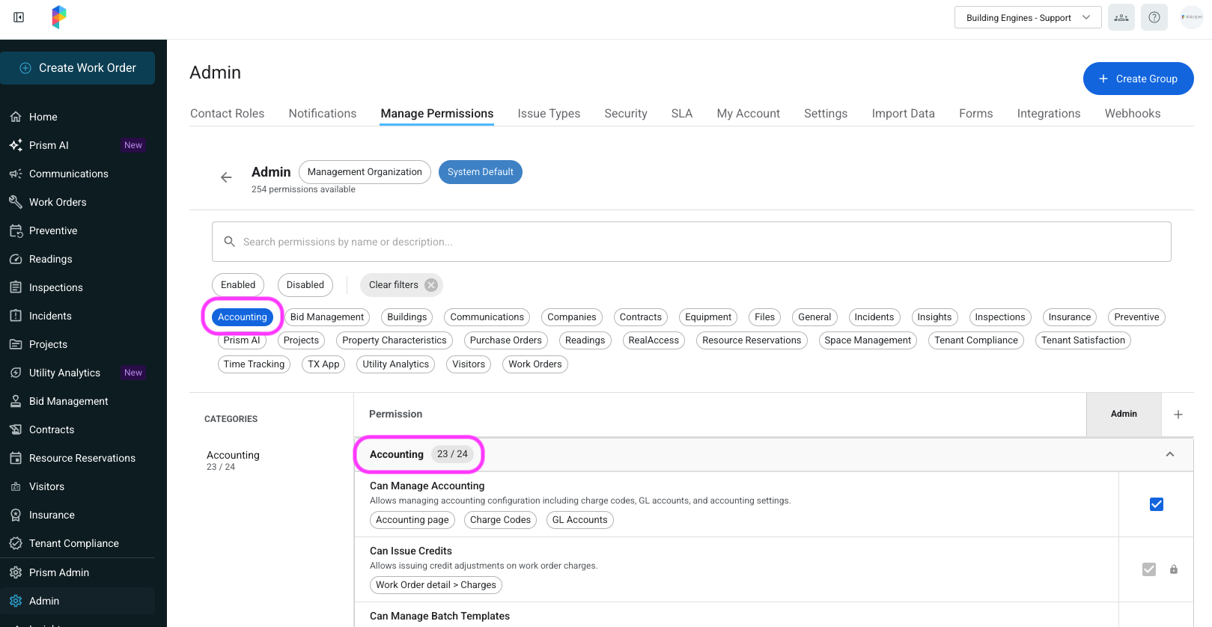The image size is (1212, 627).
Task: Toggle the Disabled filter chip
Action: (x=305, y=285)
